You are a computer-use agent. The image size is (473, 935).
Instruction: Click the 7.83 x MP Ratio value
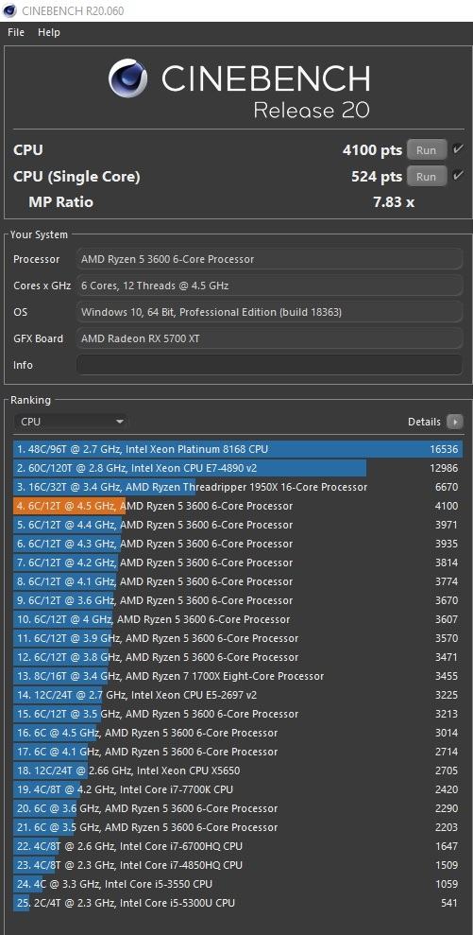coord(394,202)
